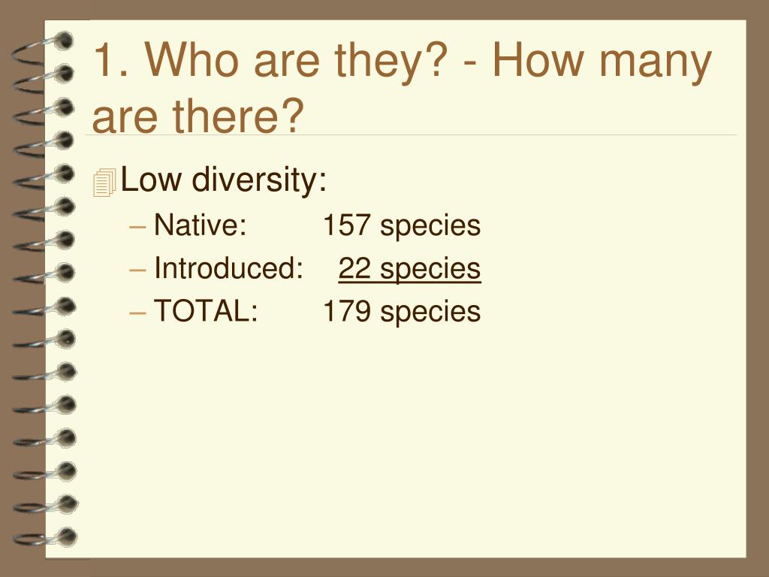
Task: Click the horizontal rule under the title
Action: point(411,134)
